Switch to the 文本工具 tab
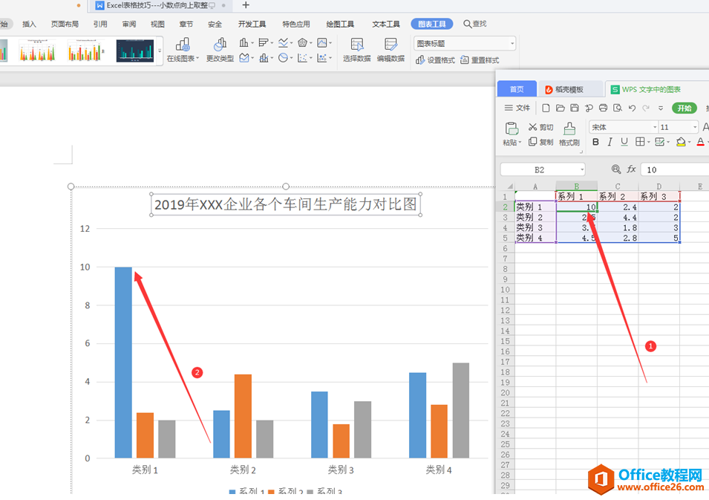This screenshot has width=709, height=500. [386, 24]
